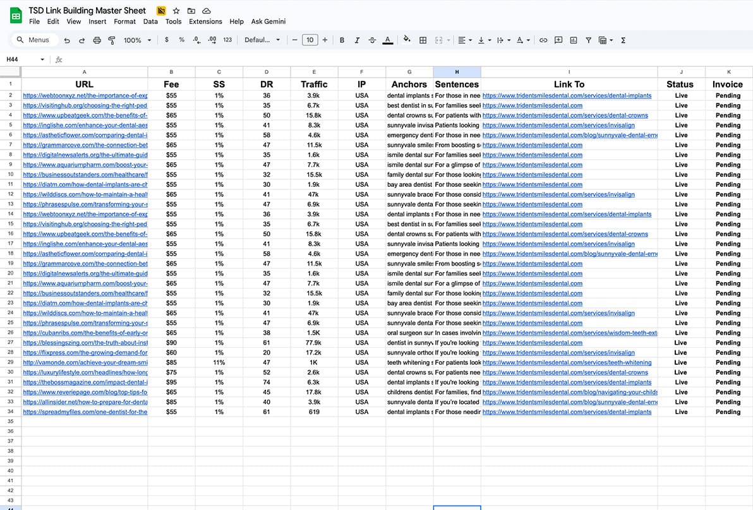Expand the table views dropdown arrow
The image size is (753, 510).
[611, 40]
